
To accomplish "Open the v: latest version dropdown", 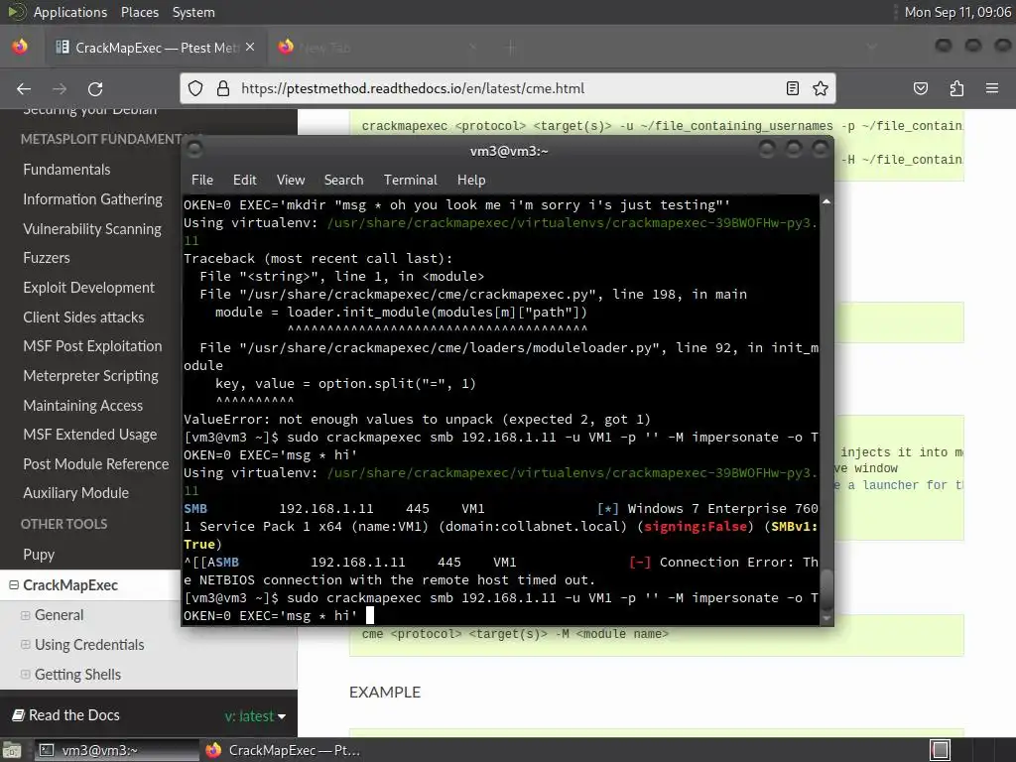I will coord(255,716).
